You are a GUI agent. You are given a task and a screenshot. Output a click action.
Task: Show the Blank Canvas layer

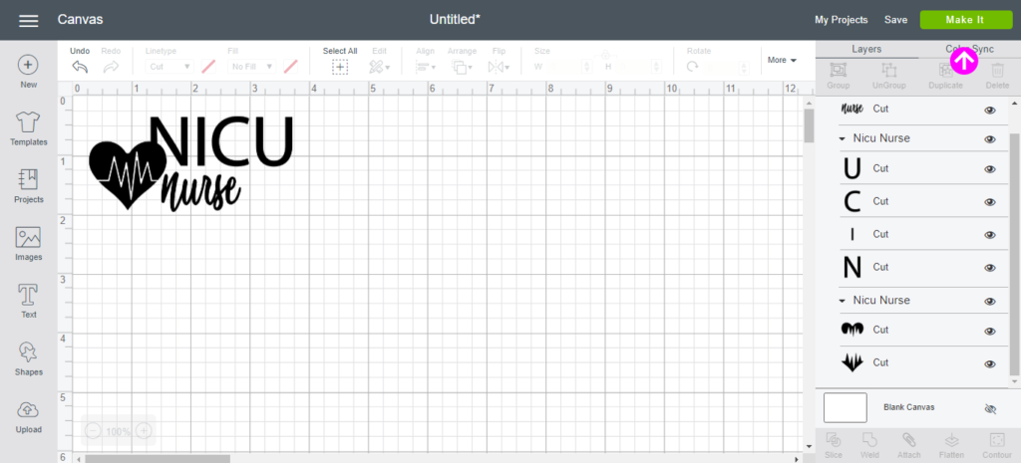(990, 408)
